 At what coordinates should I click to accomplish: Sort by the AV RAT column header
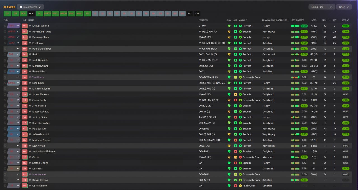[345, 20]
